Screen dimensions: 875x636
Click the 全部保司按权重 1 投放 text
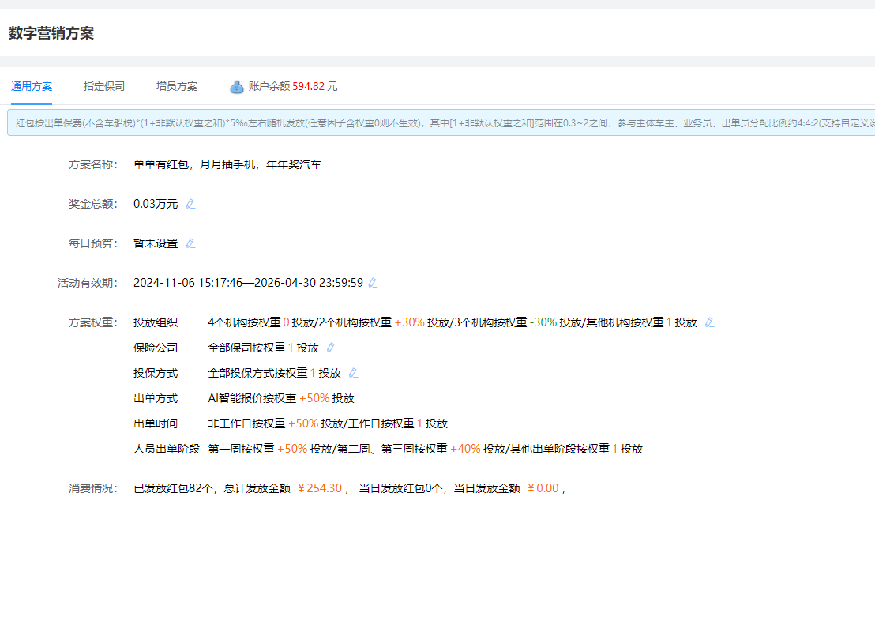click(x=264, y=348)
